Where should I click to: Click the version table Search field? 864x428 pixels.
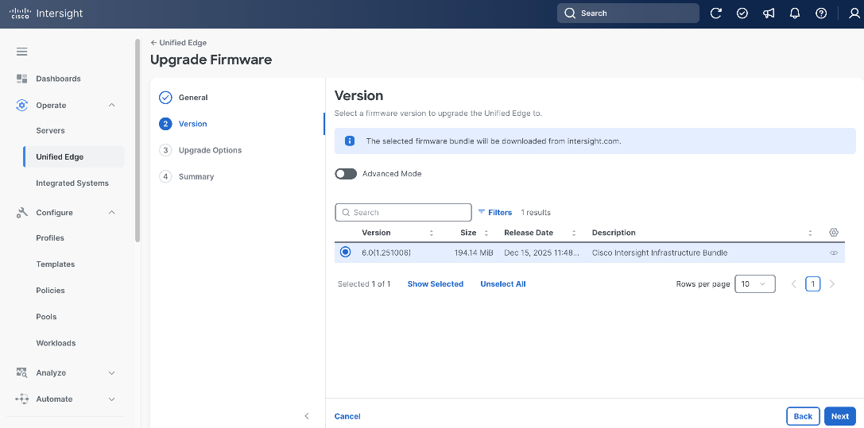[x=403, y=212]
